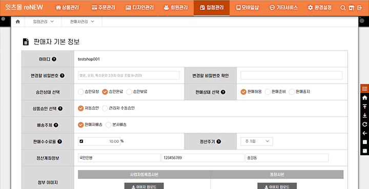Click the help icon beside 변경할 비밀번호
Image resolution: width=369 pixels, height=189 pixels.
62,76
